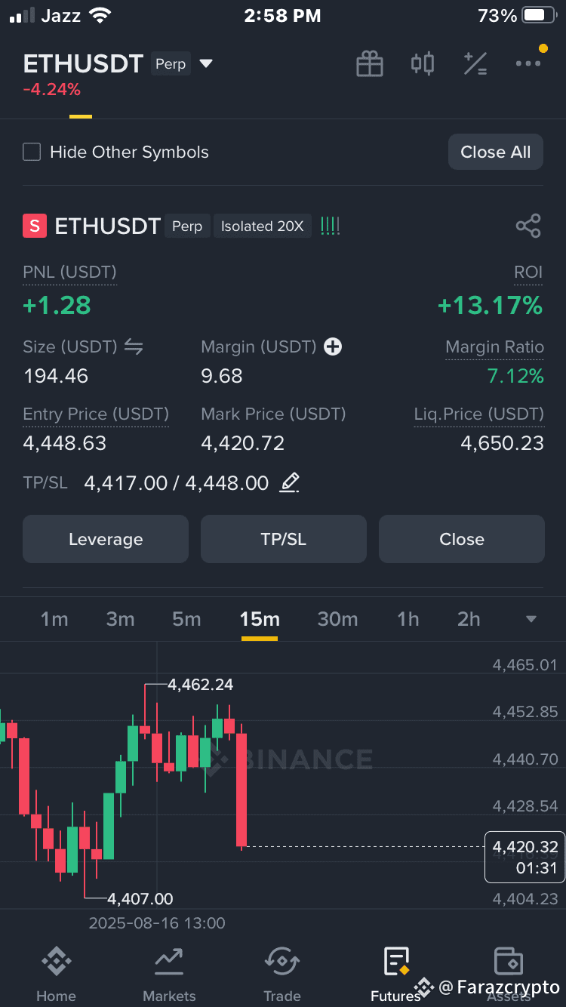566x1007 pixels.
Task: Add margin with the plus icon
Action: (x=333, y=346)
